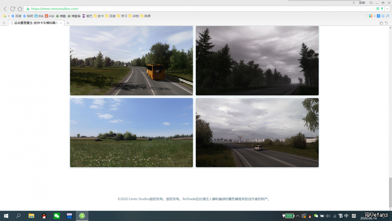Screen dimensions: 392x221
Task: Expand the 杂物 bookmarks folder
Action: 134,16
